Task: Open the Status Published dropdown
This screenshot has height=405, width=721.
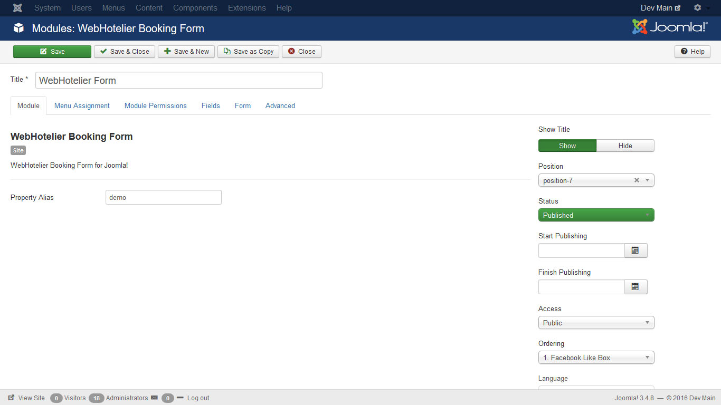Action: point(596,215)
